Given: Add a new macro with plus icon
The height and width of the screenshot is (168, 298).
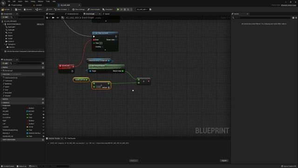Looking at the screenshot, I should 43,99.
